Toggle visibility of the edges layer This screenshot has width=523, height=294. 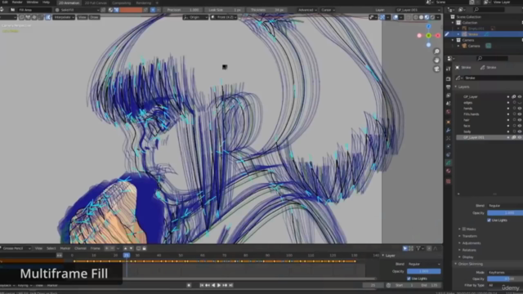coord(520,103)
